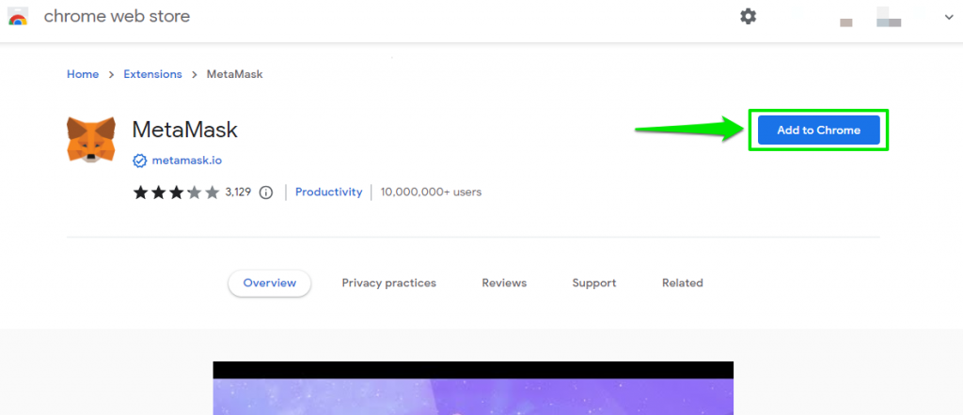Click the rating info icon

pyautogui.click(x=266, y=192)
